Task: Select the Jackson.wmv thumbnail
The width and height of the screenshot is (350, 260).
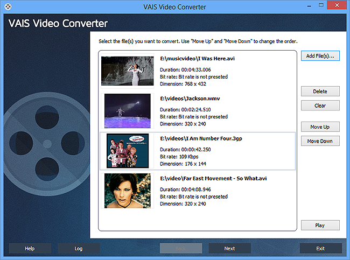Action: tap(127, 111)
